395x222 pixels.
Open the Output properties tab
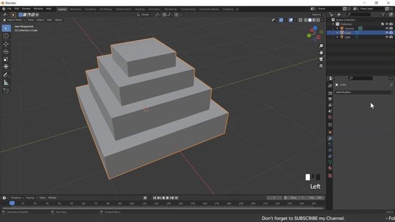pyautogui.click(x=330, y=99)
